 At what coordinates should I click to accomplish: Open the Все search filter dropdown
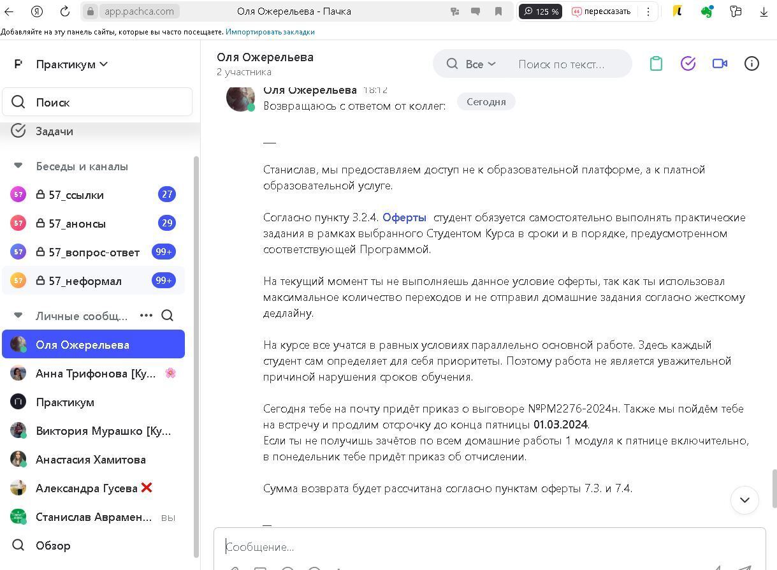479,64
